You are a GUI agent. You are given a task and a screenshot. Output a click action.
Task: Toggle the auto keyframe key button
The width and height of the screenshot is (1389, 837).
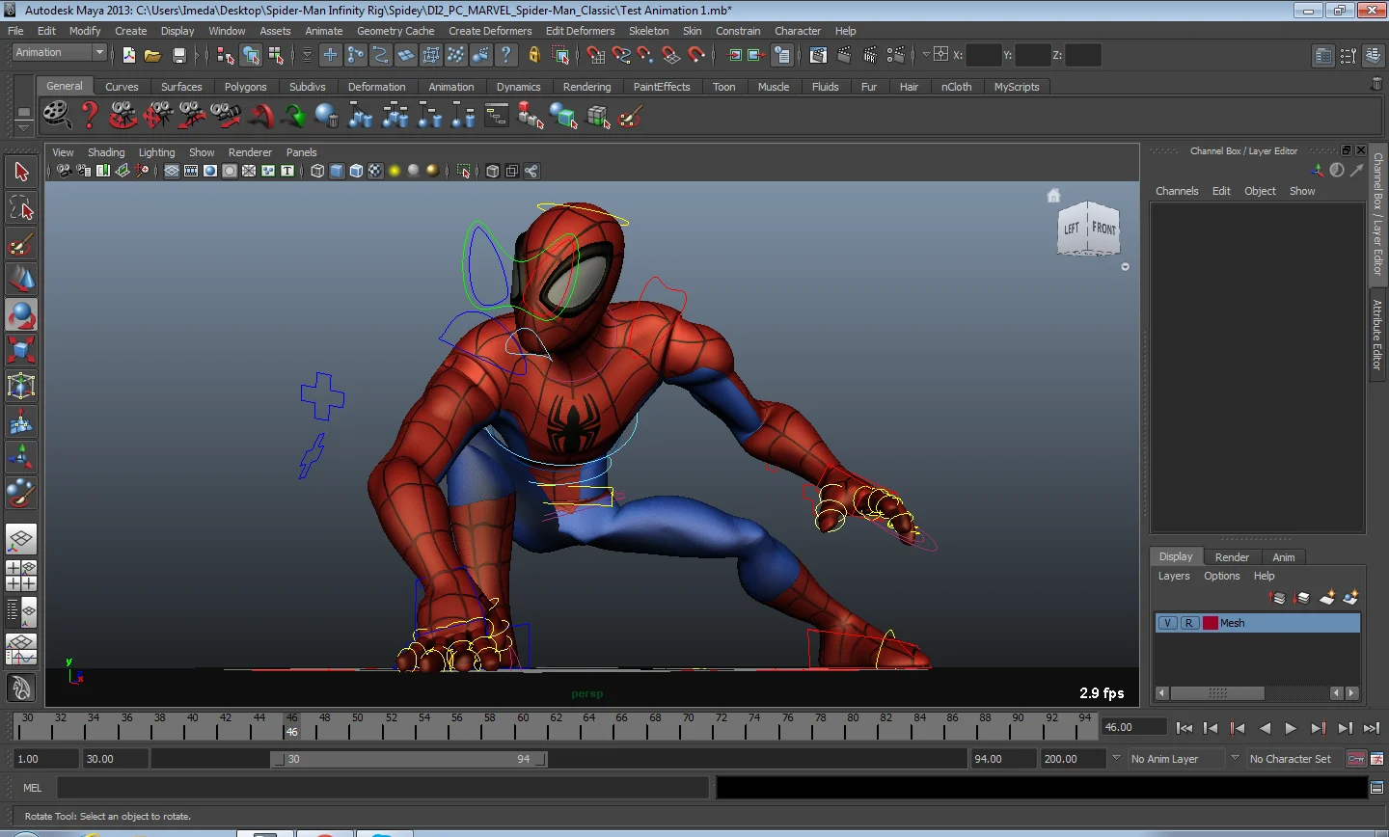[x=1355, y=759]
